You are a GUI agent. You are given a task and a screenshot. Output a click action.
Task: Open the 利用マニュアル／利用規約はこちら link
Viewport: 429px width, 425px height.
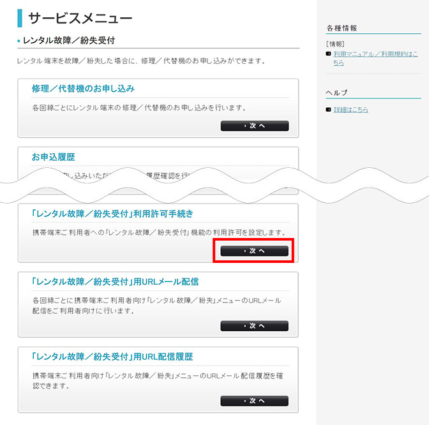tap(375, 58)
